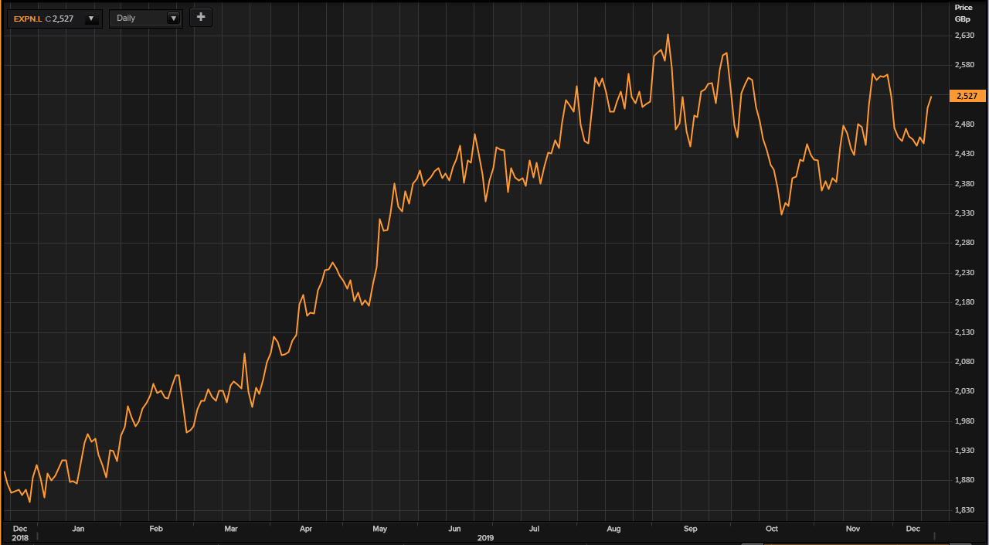Click the 2,380 price axis label

coord(965,184)
